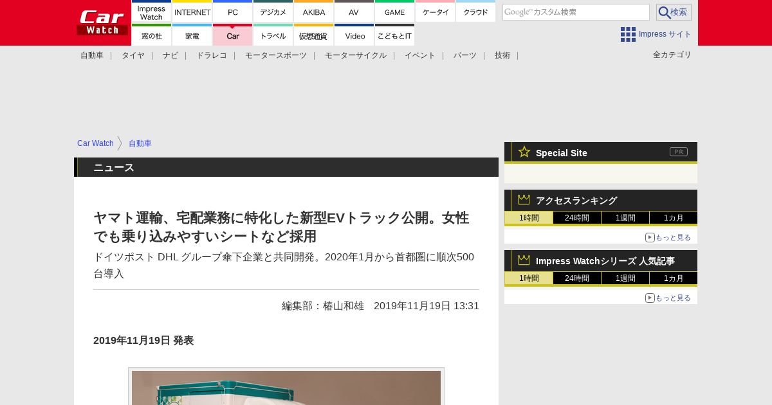Screen dimensions: 772x405
Task: Open the AKIBA tab
Action: (x=314, y=12)
